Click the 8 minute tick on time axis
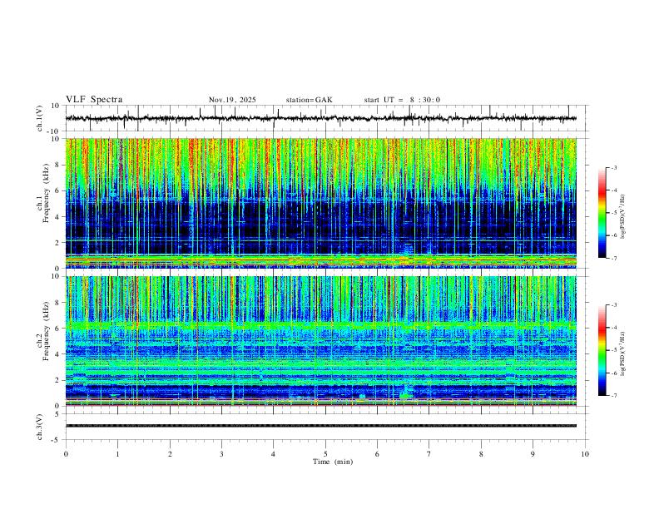This screenshot has height=509, width=659. (x=481, y=454)
